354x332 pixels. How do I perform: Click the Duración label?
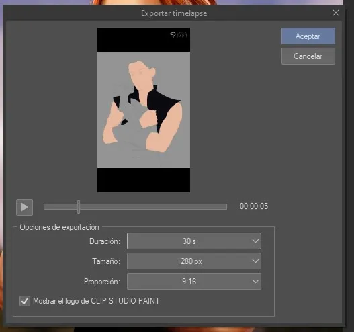click(105, 241)
